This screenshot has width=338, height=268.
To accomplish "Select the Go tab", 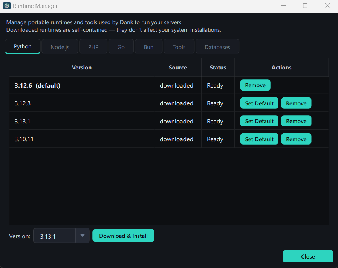I will [121, 46].
